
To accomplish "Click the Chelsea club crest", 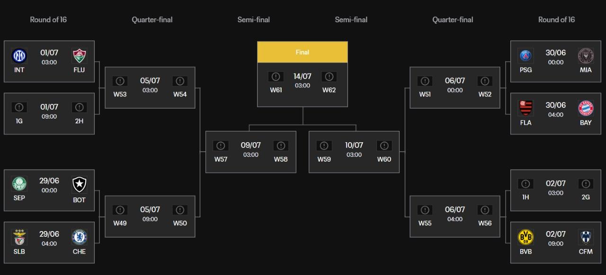I will [x=79, y=237].
